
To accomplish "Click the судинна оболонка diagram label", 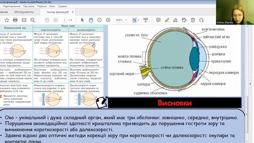I will (150, 93).
